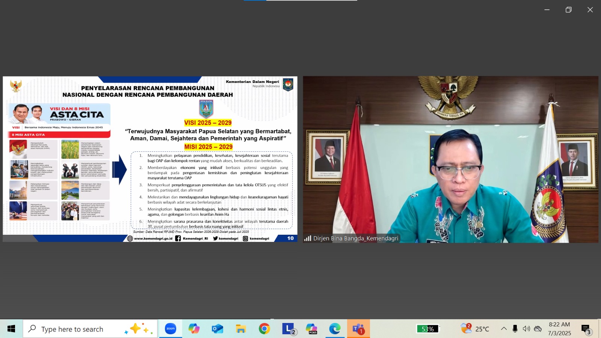Switch to Microsoft Edge in taskbar
Screen dimensions: 601x338
point(335,329)
